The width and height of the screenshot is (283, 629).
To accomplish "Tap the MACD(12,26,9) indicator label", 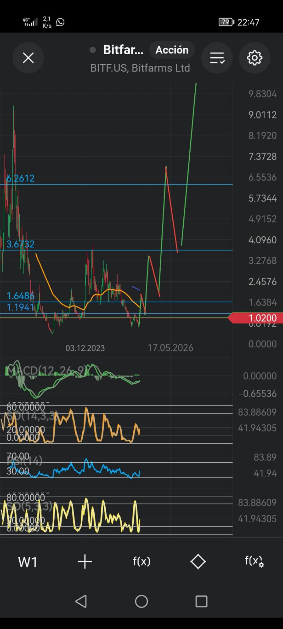I will [x=45, y=371].
